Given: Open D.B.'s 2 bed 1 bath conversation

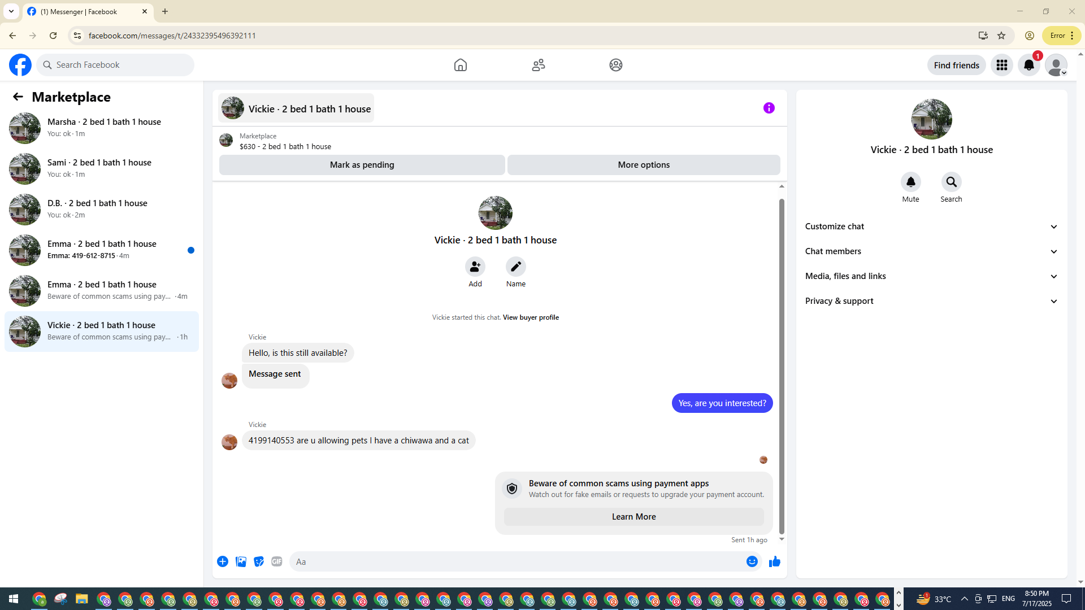Looking at the screenshot, I should coord(102,209).
